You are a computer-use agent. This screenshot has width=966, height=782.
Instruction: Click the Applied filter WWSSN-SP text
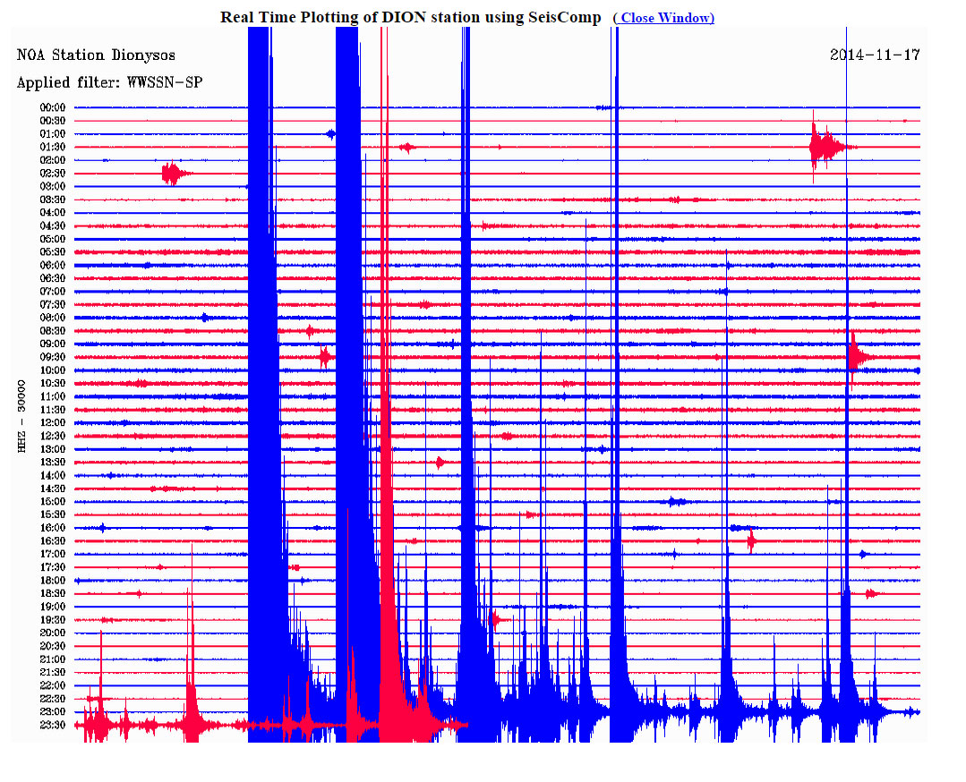coord(109,83)
